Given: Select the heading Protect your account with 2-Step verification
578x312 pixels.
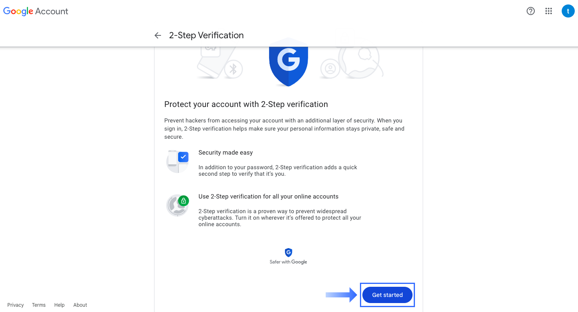Looking at the screenshot, I should click(246, 104).
